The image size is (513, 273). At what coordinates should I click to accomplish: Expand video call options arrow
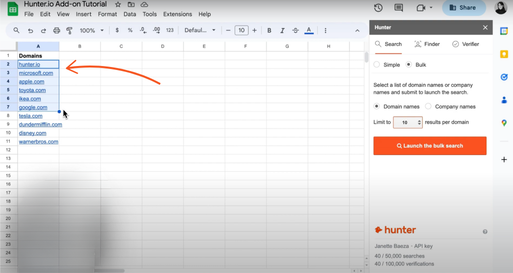431,7
